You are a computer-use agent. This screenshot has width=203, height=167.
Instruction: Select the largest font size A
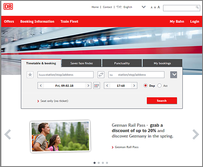[159, 7]
